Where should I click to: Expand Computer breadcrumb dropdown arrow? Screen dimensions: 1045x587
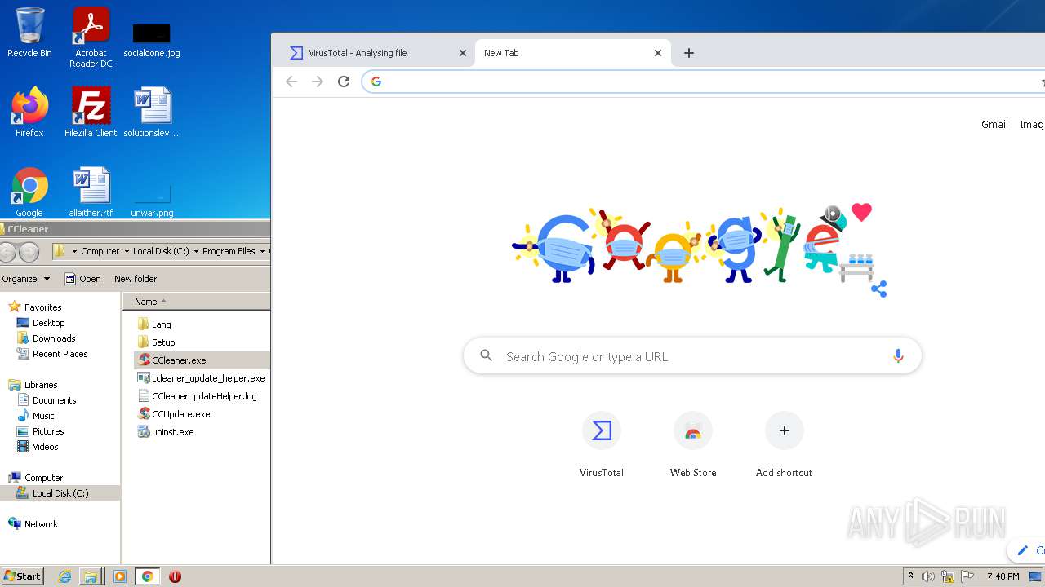(x=126, y=251)
